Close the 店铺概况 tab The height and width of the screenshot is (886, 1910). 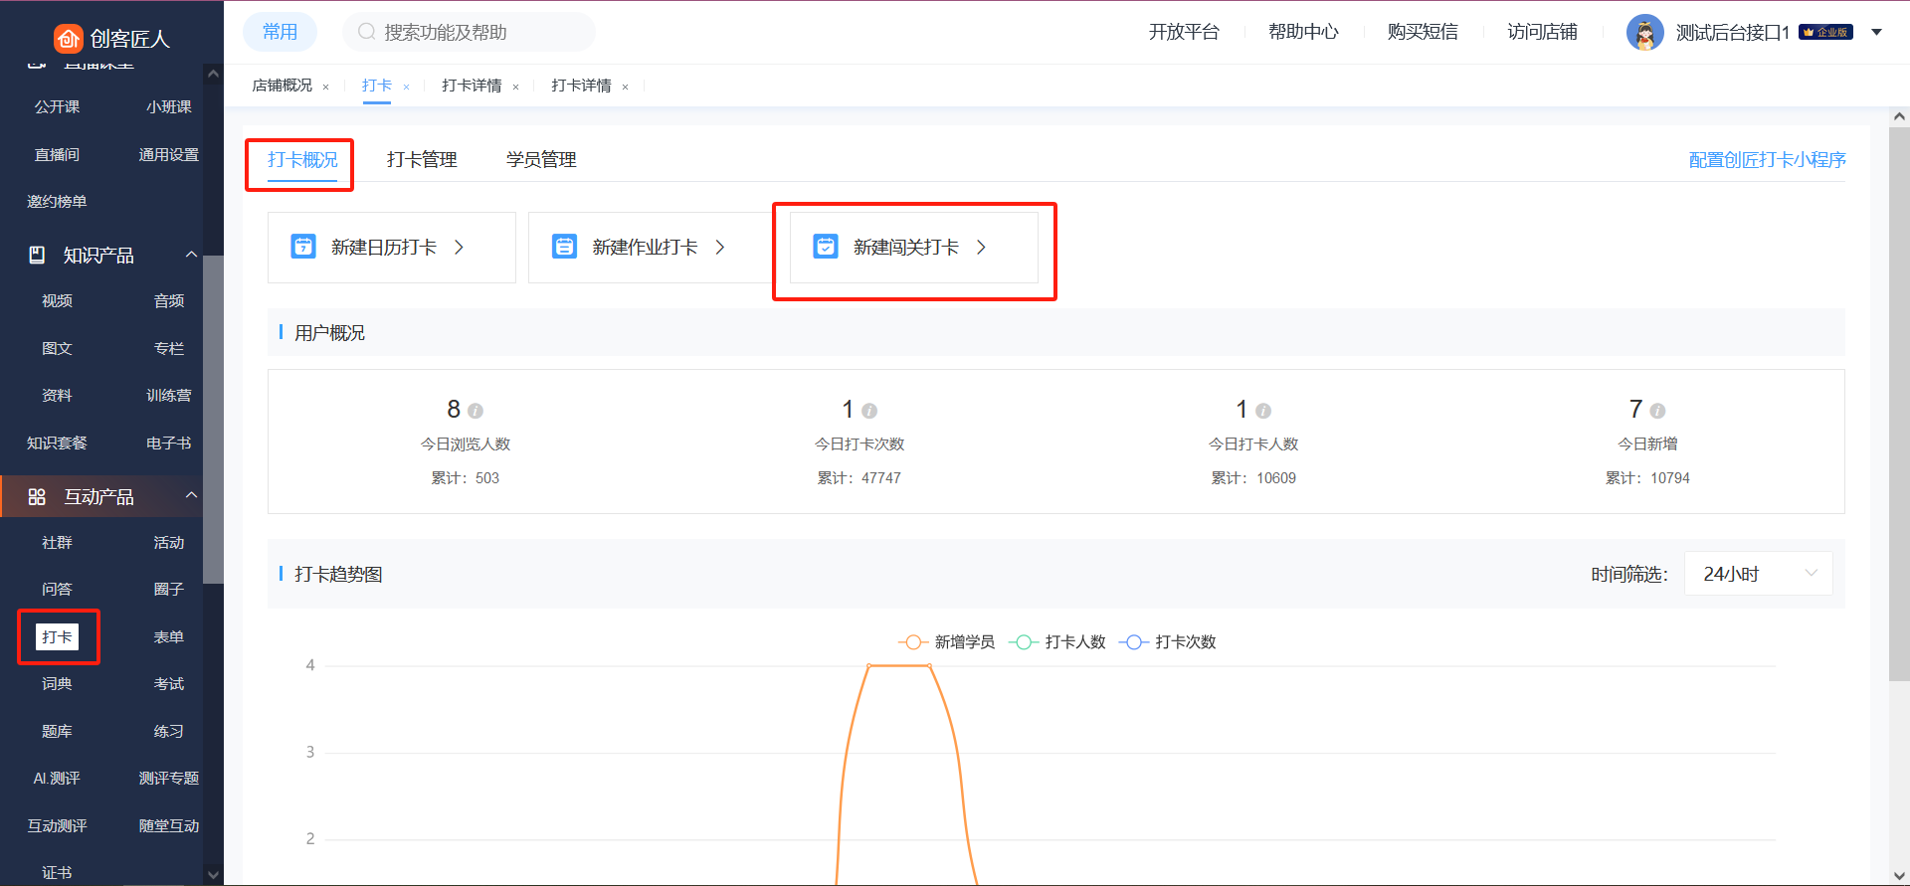click(x=325, y=88)
